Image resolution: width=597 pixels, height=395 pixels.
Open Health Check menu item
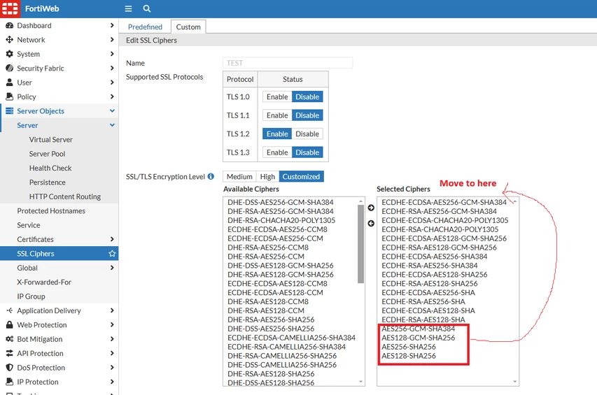pos(50,168)
